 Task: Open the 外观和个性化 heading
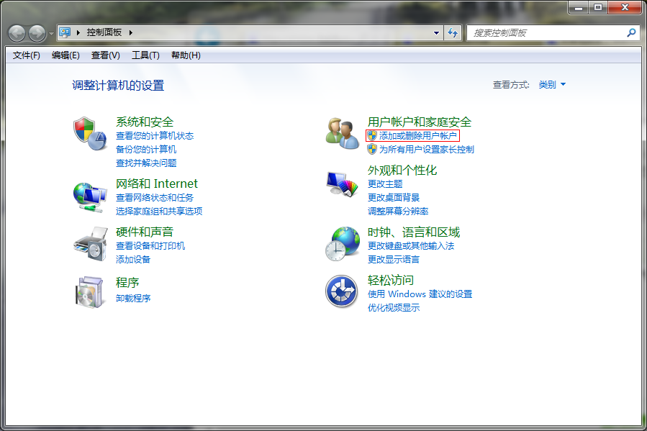coord(402,170)
